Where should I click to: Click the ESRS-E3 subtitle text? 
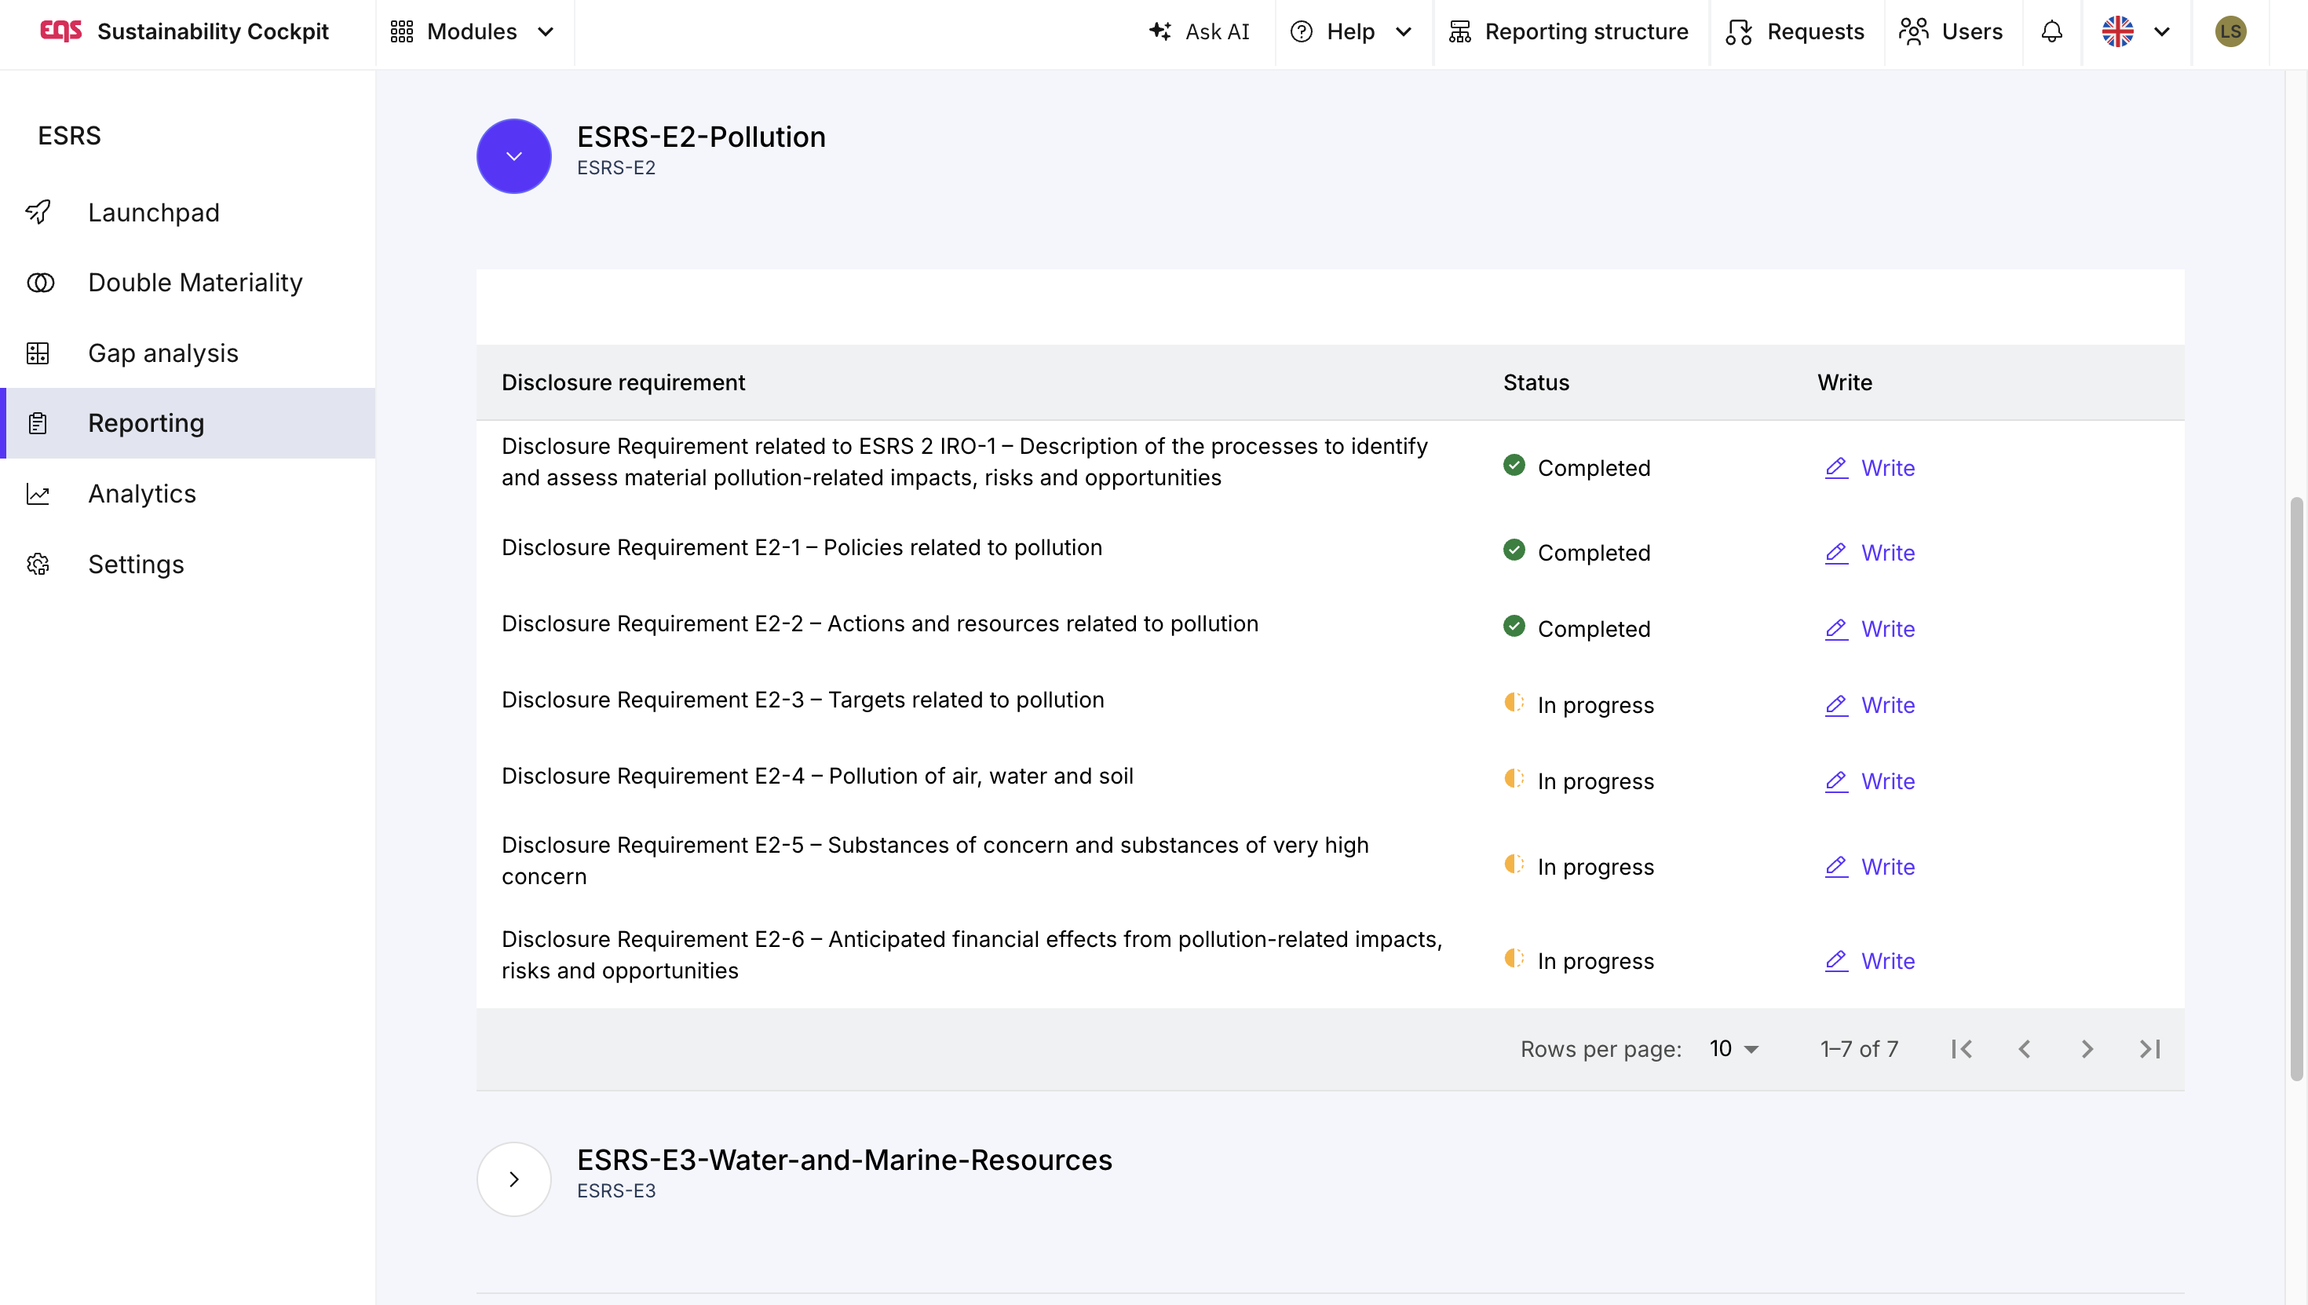coord(616,1191)
